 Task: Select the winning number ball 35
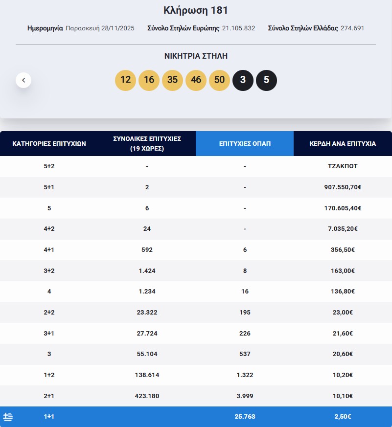172,80
